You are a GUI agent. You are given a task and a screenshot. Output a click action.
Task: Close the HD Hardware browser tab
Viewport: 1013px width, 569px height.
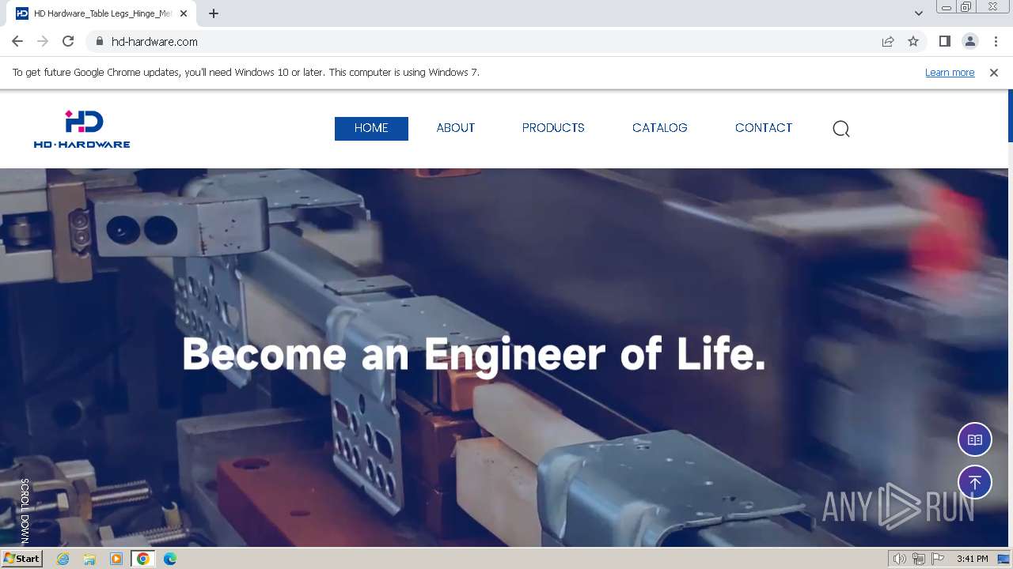click(x=184, y=13)
